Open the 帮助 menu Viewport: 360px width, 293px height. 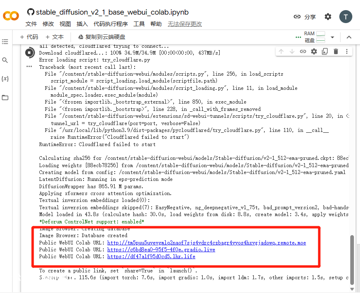(156, 24)
